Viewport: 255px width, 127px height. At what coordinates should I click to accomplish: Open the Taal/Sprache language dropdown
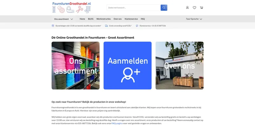(194, 19)
